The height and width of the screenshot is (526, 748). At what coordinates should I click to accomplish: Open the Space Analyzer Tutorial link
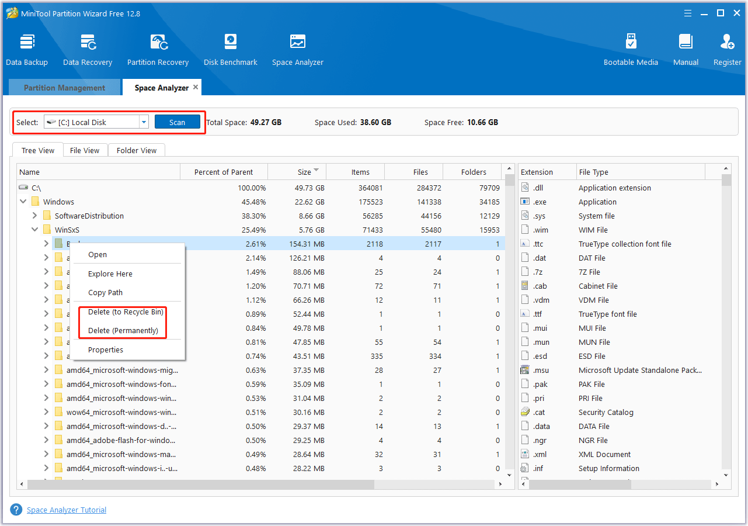[x=66, y=509]
